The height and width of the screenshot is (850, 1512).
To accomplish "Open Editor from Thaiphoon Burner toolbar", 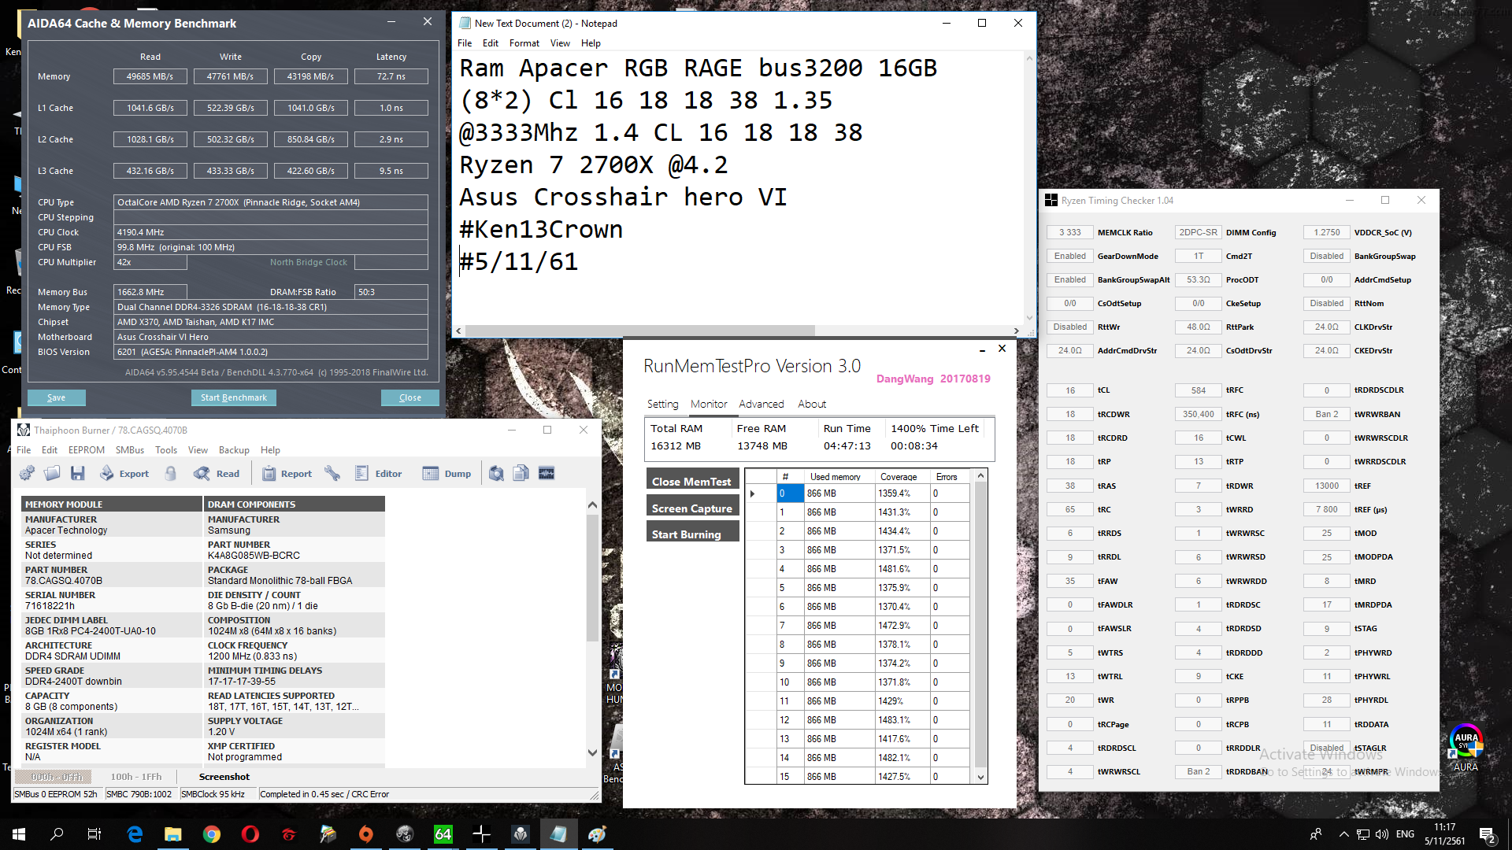I will (x=379, y=473).
